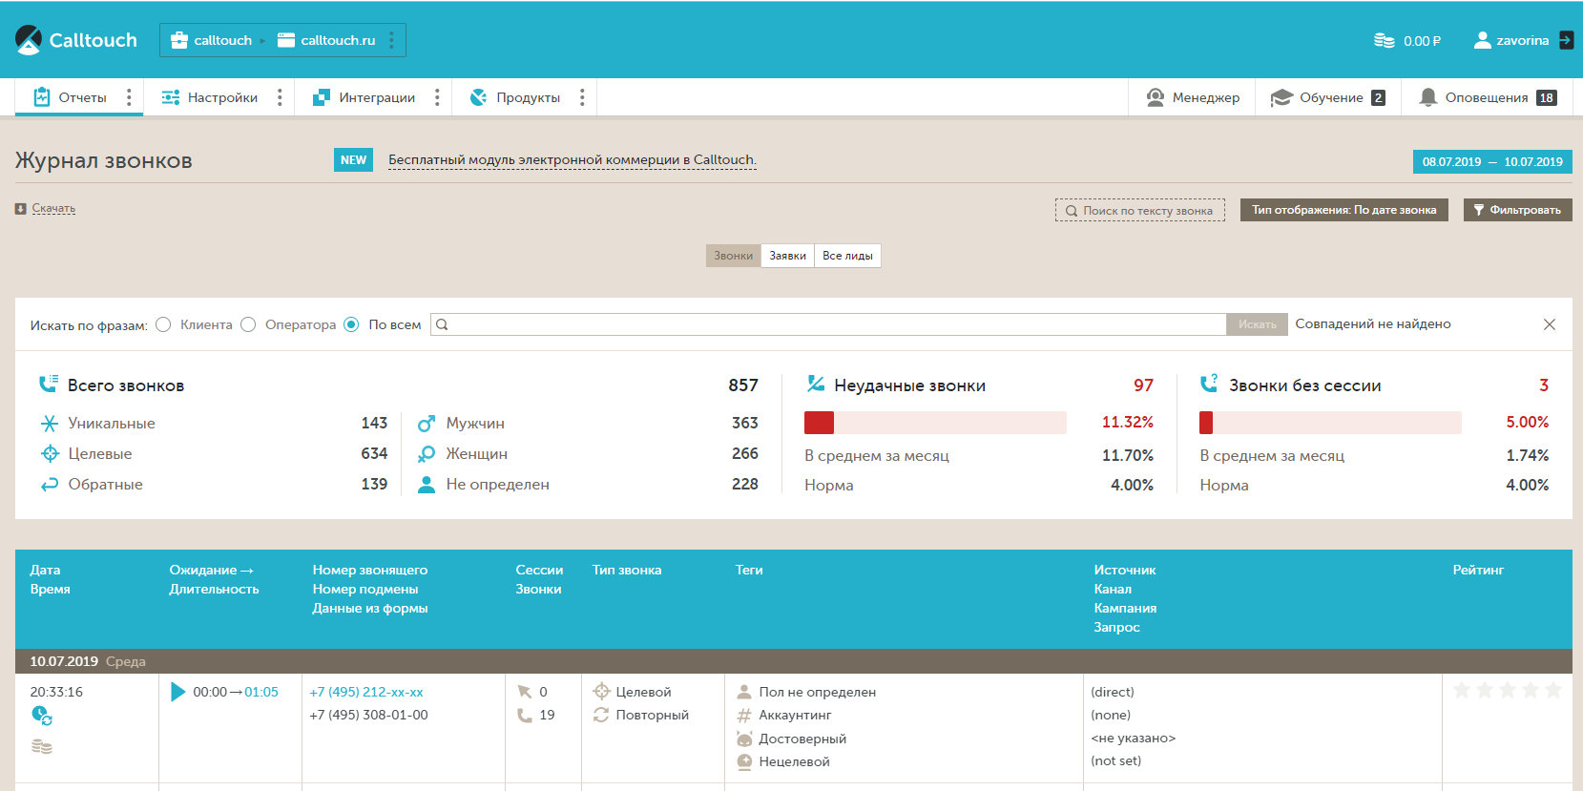
Task: Select the По всем radio button
Action: click(351, 324)
